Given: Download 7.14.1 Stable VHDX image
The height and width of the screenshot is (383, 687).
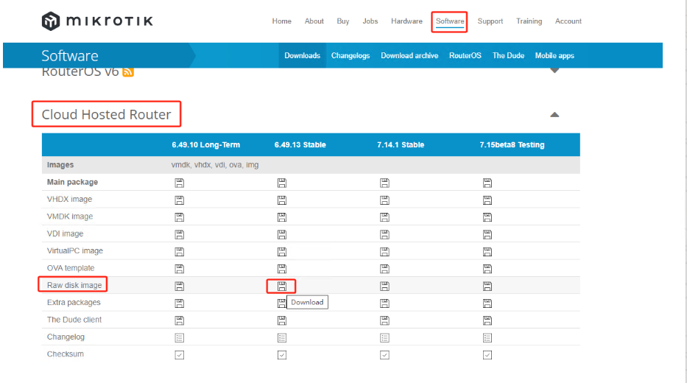Looking at the screenshot, I should pos(384,200).
